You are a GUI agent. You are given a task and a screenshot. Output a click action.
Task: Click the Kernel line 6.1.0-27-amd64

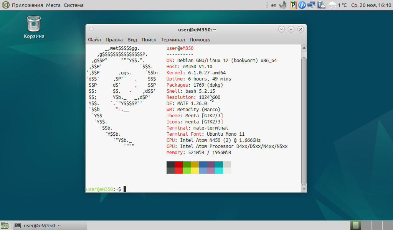point(196,72)
